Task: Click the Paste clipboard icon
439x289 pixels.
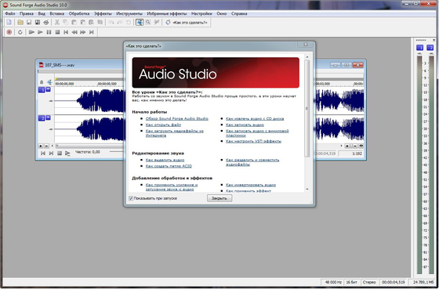Action: (74, 23)
